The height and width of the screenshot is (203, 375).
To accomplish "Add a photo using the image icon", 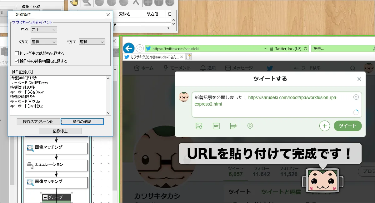I will (x=199, y=126).
